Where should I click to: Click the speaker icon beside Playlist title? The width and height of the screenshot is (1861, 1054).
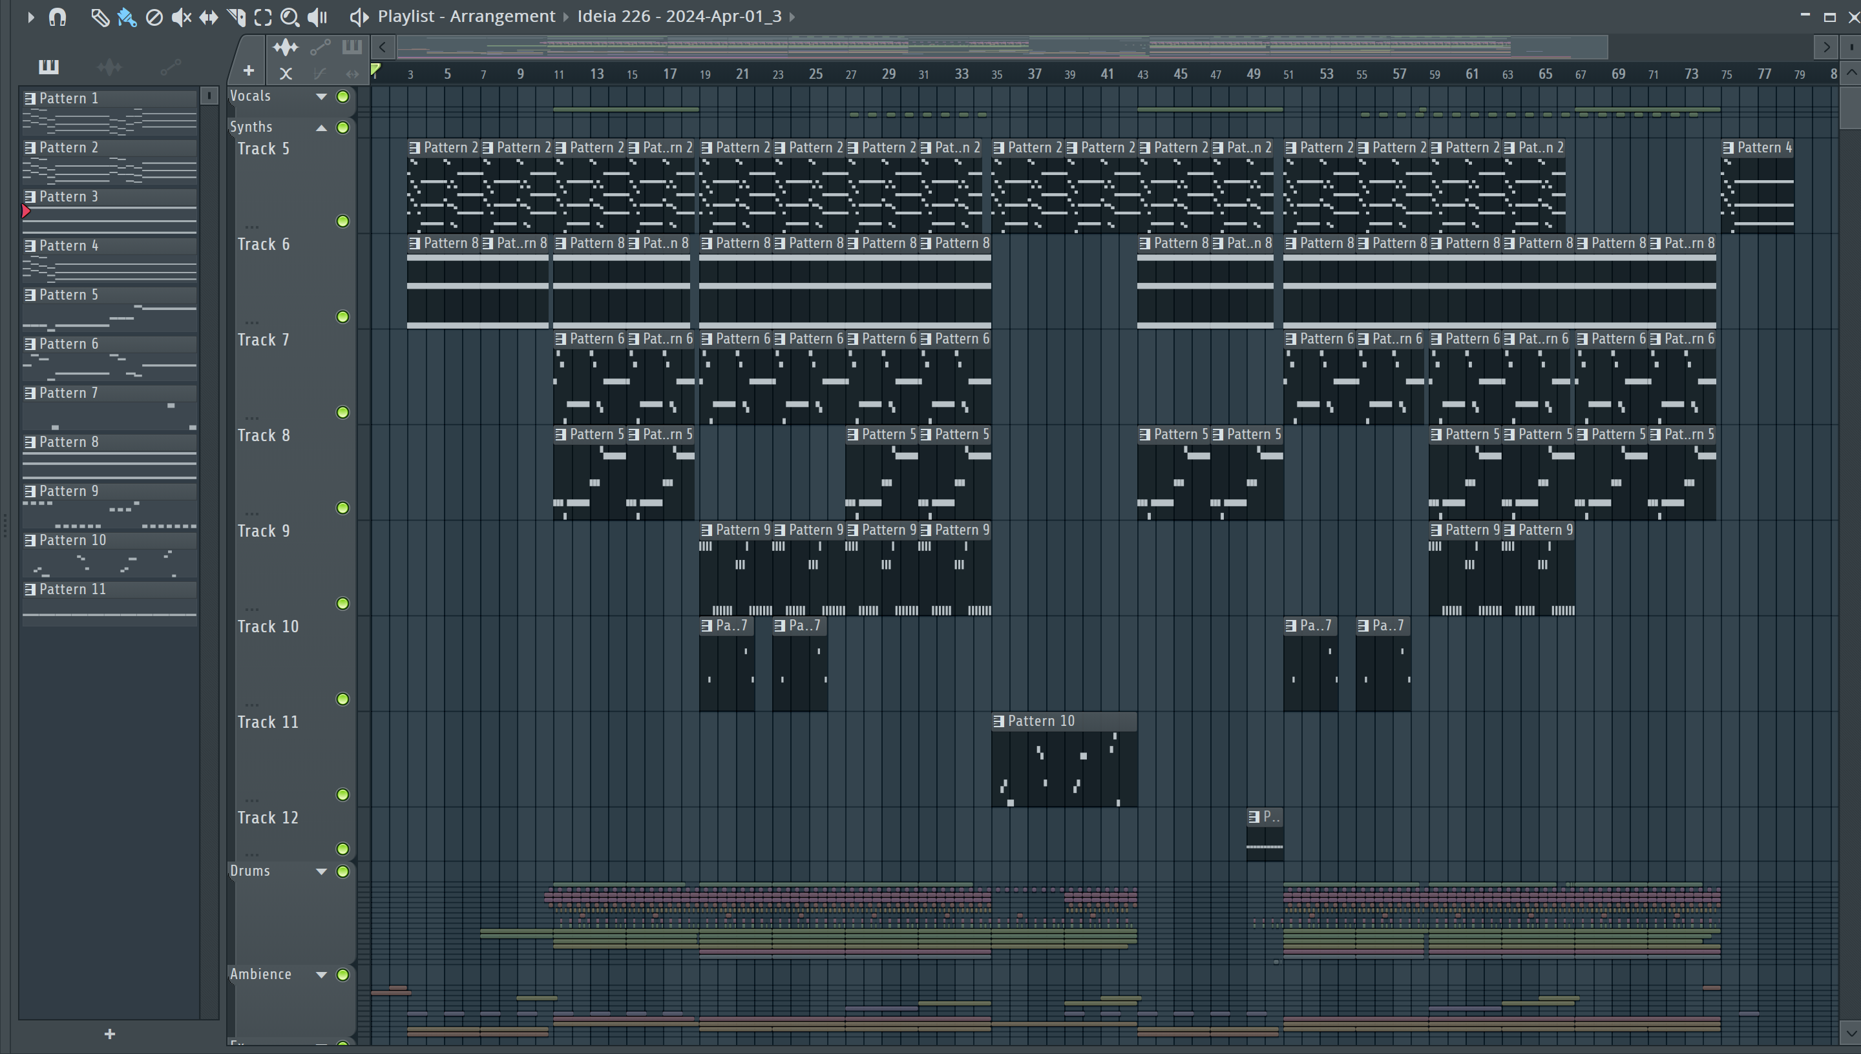pyautogui.click(x=359, y=17)
